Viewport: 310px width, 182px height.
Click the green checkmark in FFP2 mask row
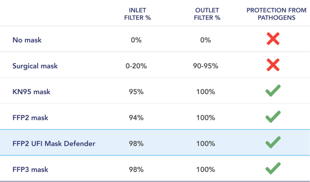(x=273, y=117)
